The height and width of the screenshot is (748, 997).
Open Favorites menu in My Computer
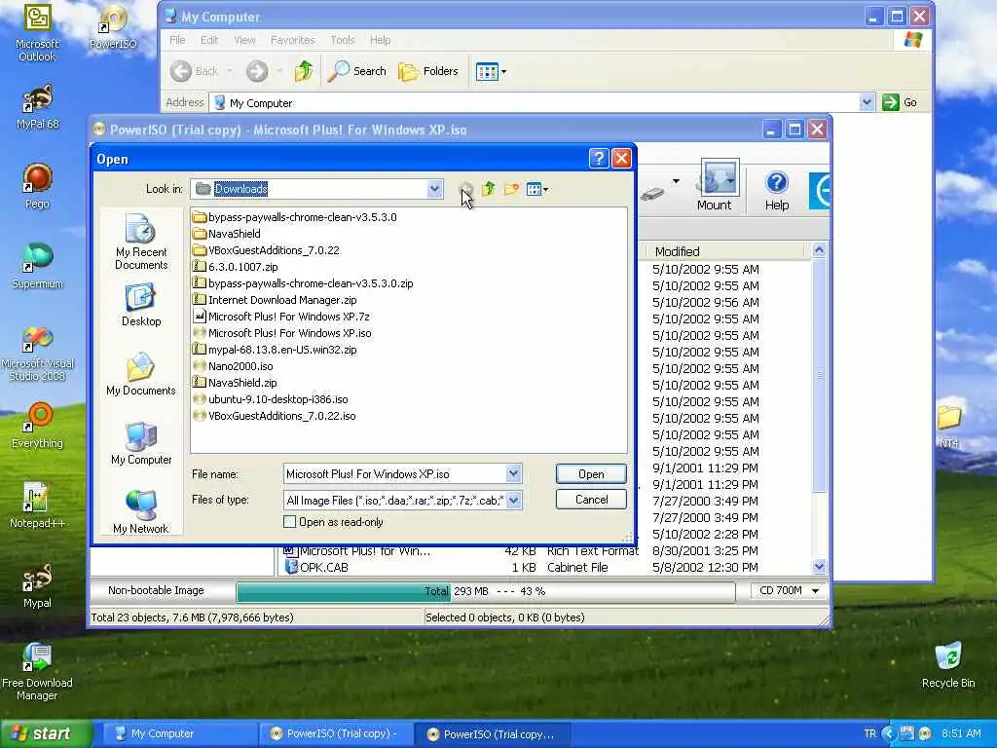[292, 40]
